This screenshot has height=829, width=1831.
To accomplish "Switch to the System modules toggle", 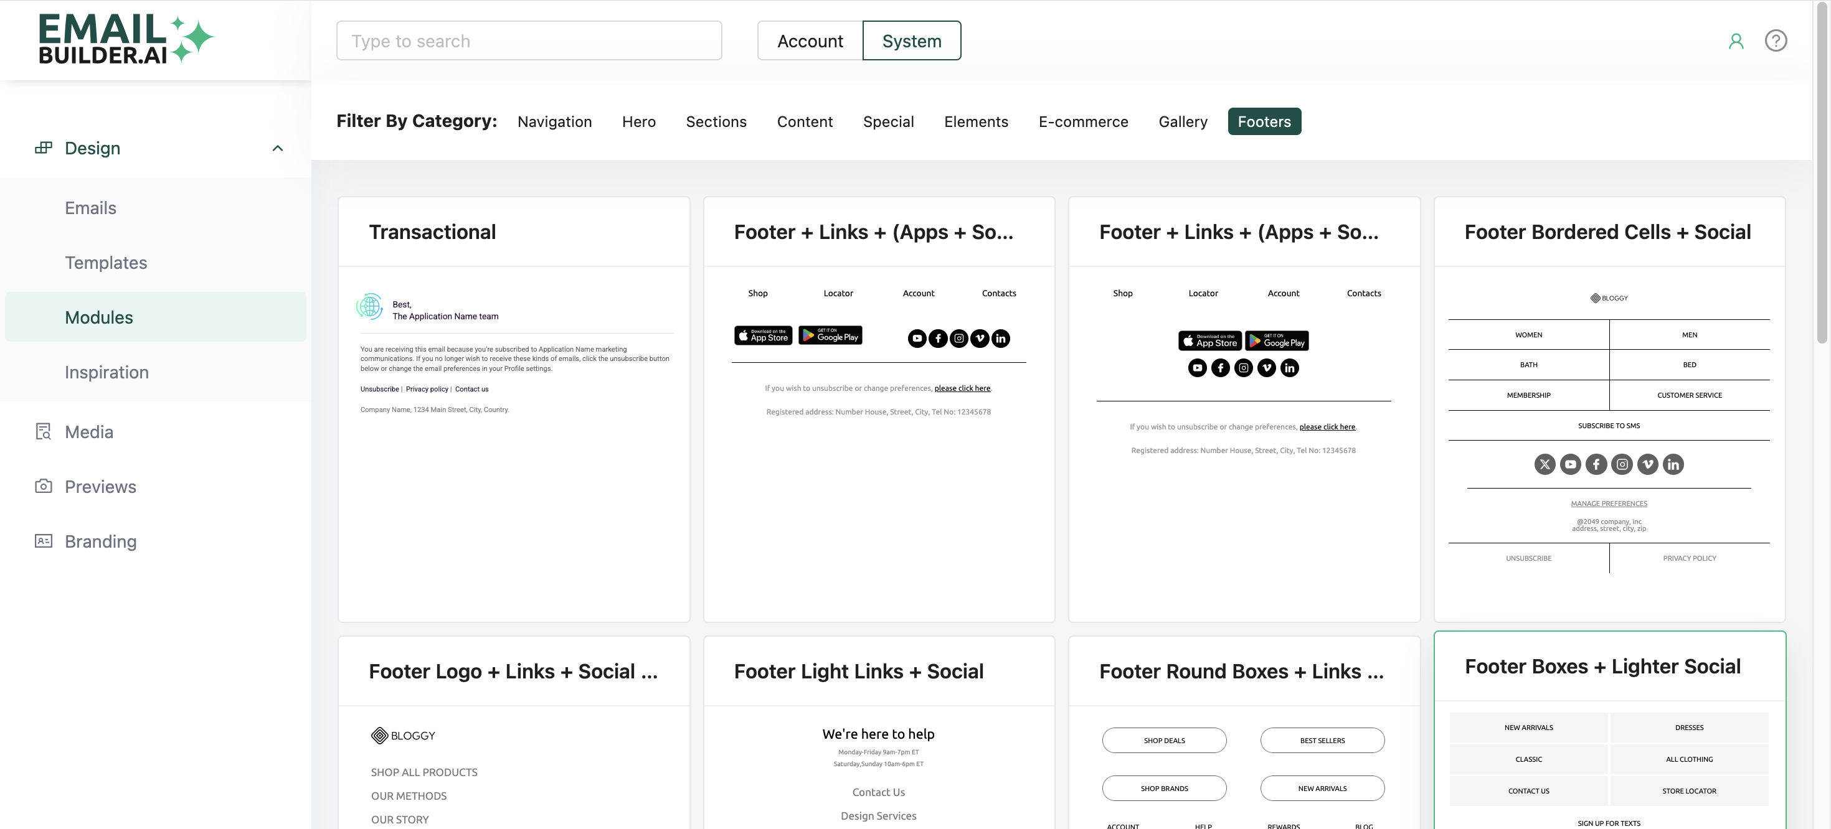I will pos(911,41).
